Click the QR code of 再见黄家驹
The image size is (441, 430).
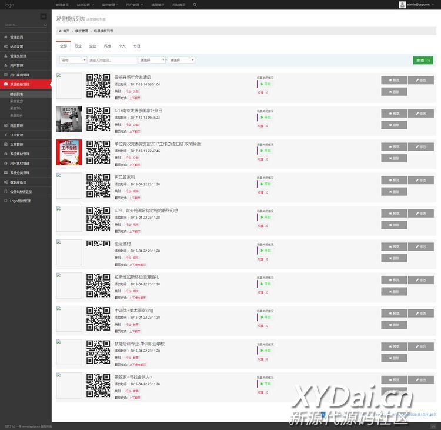pos(98,185)
